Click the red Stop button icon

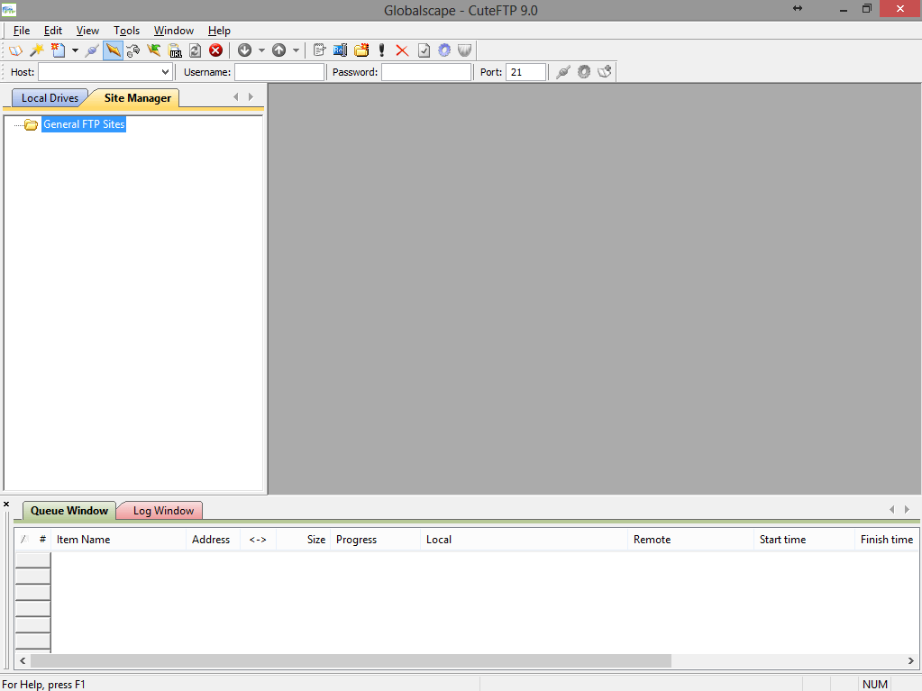(x=215, y=50)
